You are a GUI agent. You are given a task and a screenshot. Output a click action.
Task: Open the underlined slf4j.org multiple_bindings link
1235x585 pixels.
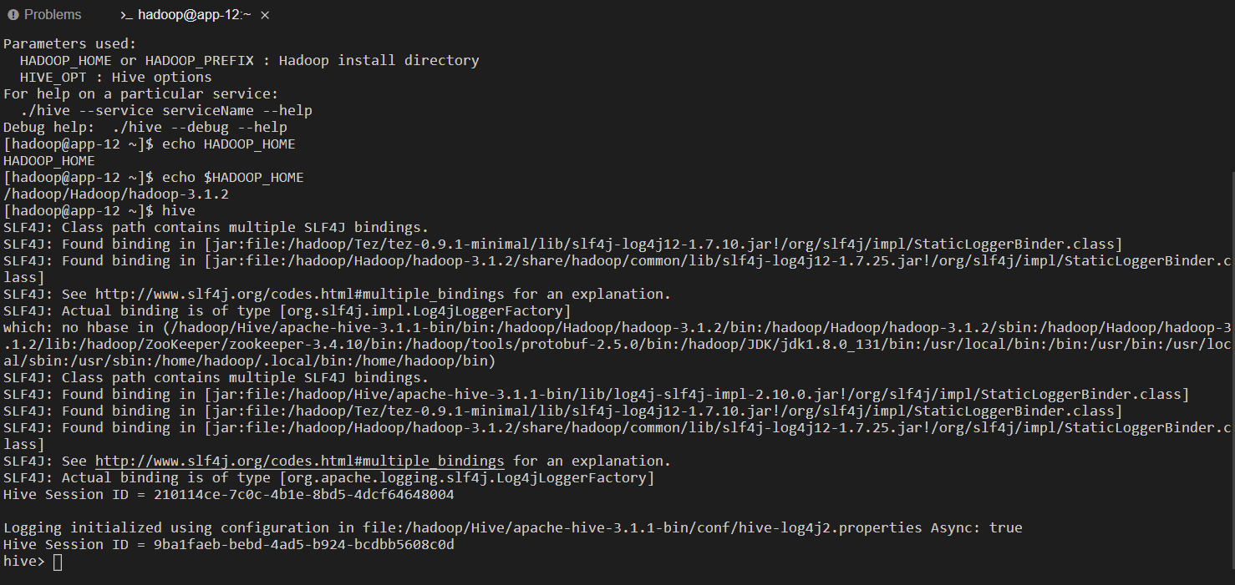299,461
